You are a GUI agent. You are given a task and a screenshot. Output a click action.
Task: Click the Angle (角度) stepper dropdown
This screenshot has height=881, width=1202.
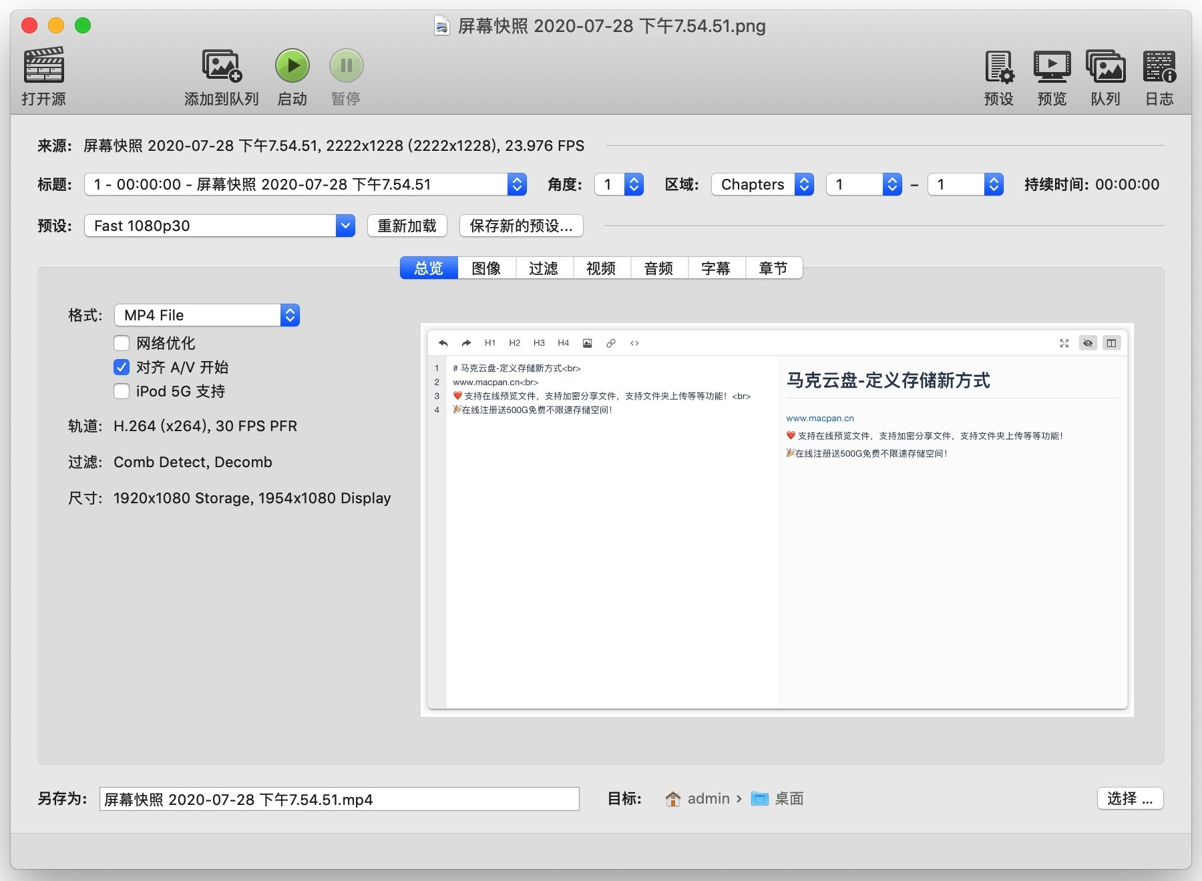point(619,184)
